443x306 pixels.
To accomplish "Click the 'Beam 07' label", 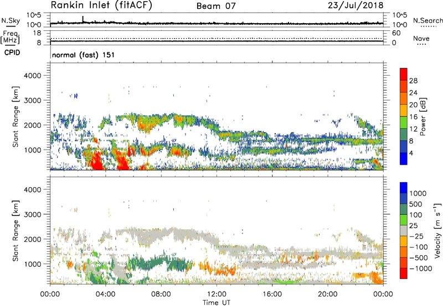I will [216, 6].
